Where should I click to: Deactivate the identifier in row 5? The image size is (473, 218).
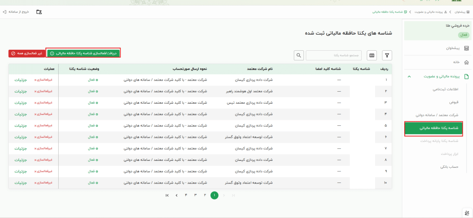click(x=43, y=125)
